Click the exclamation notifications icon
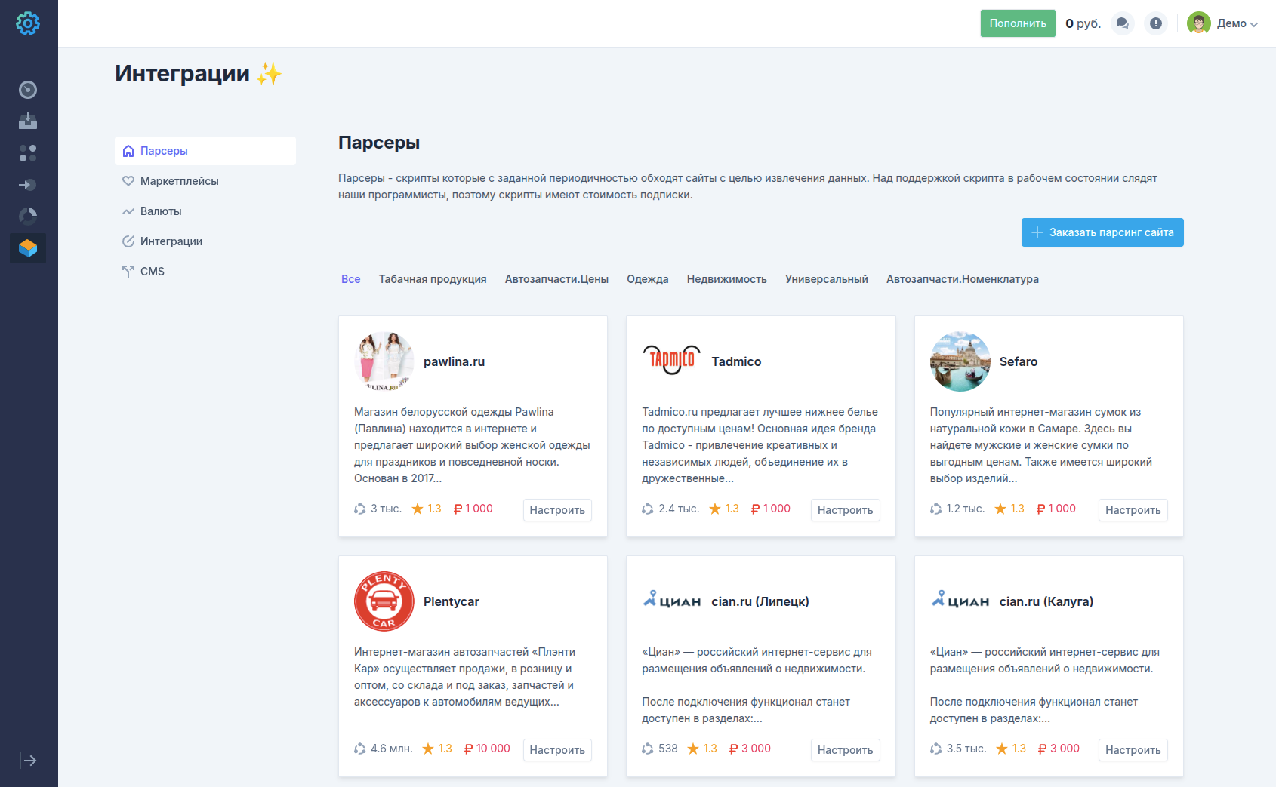This screenshot has width=1276, height=787. tap(1156, 23)
